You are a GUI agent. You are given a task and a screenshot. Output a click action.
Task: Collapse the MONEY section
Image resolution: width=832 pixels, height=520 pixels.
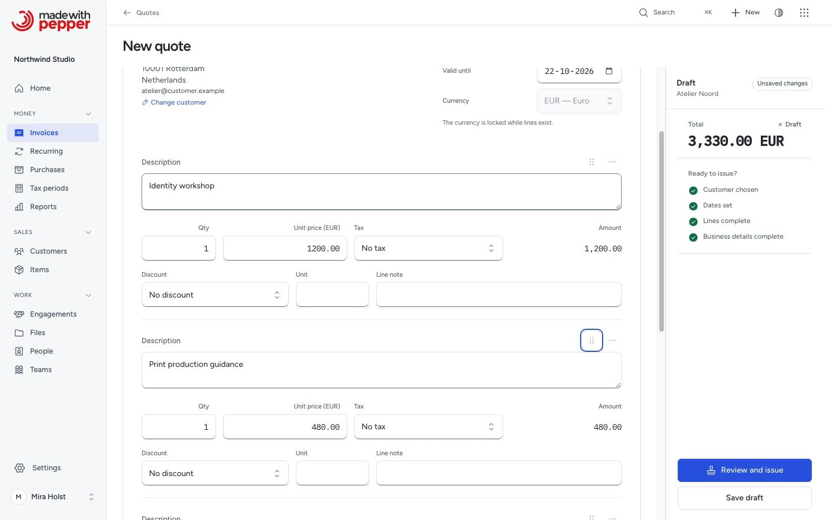[x=88, y=114]
